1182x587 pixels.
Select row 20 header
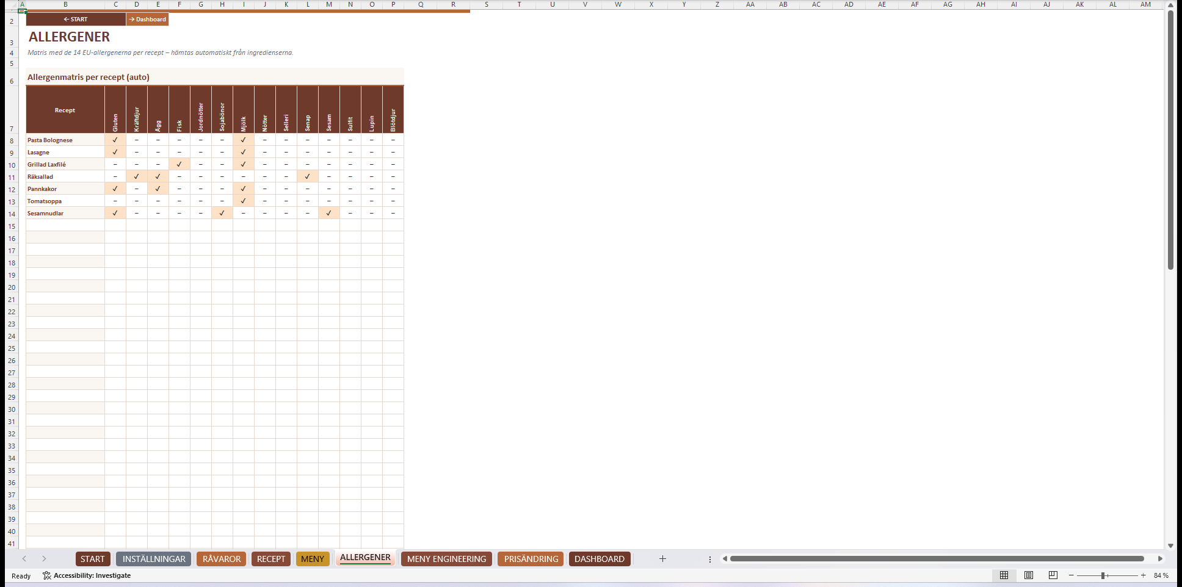click(x=12, y=287)
